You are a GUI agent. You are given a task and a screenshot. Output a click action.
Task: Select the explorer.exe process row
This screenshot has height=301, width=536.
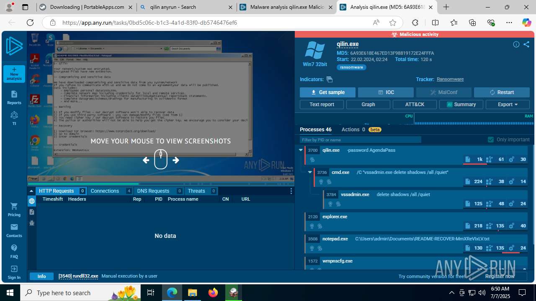click(416, 221)
